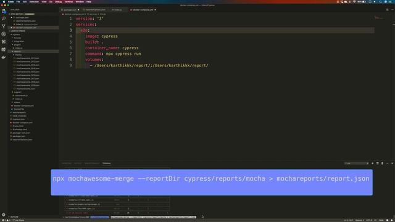
Task: Switch to the OUTPUT panel tab
Action: tap(78, 163)
